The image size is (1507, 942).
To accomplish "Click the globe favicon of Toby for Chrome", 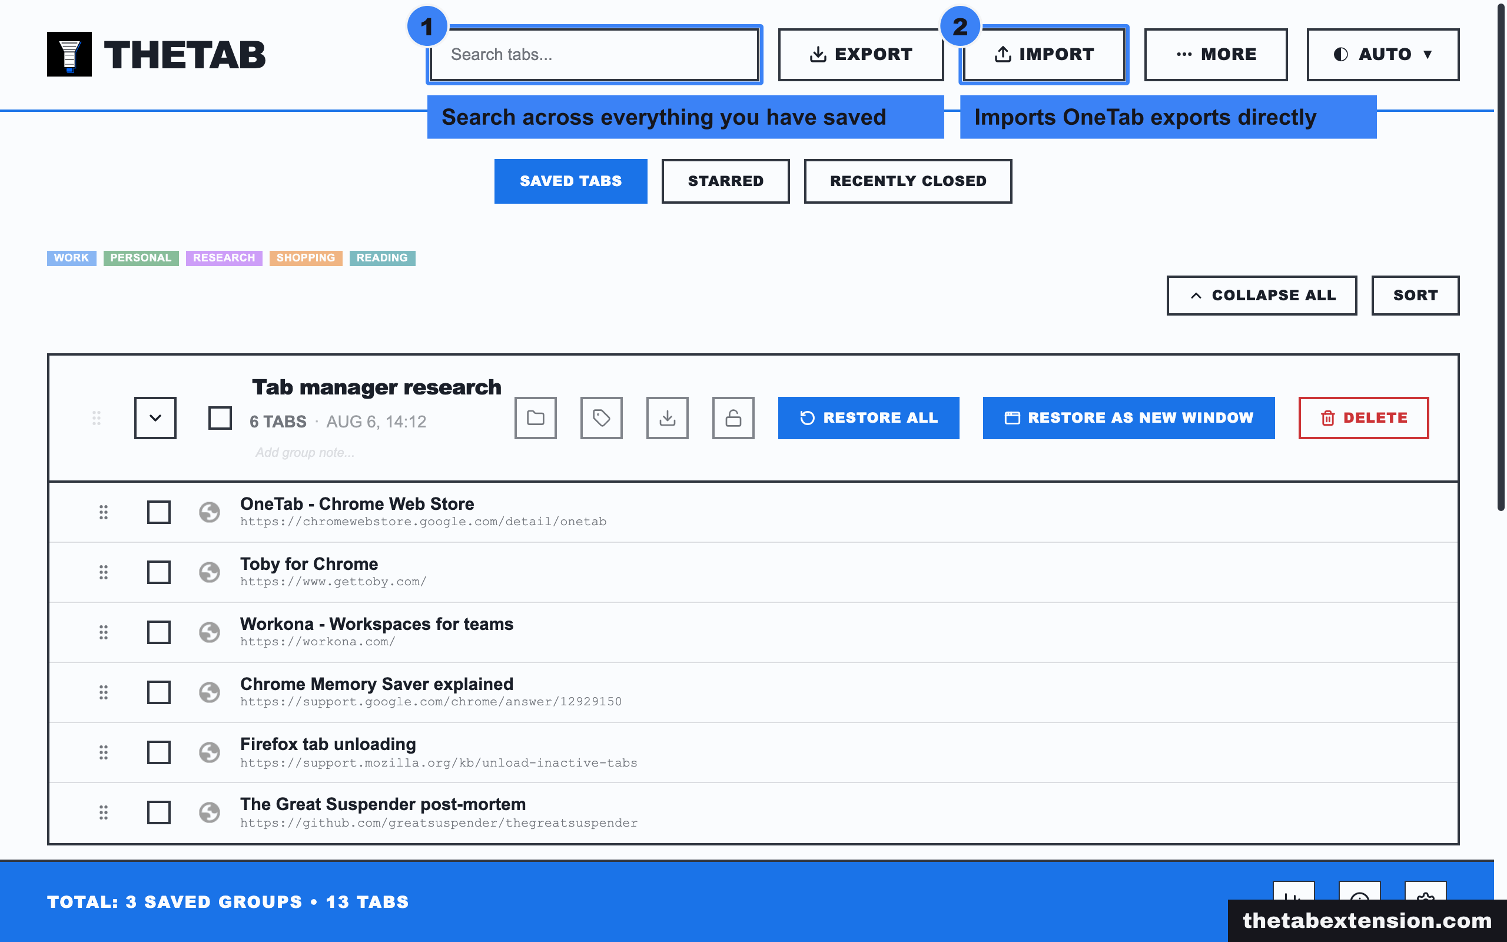I will coord(209,572).
